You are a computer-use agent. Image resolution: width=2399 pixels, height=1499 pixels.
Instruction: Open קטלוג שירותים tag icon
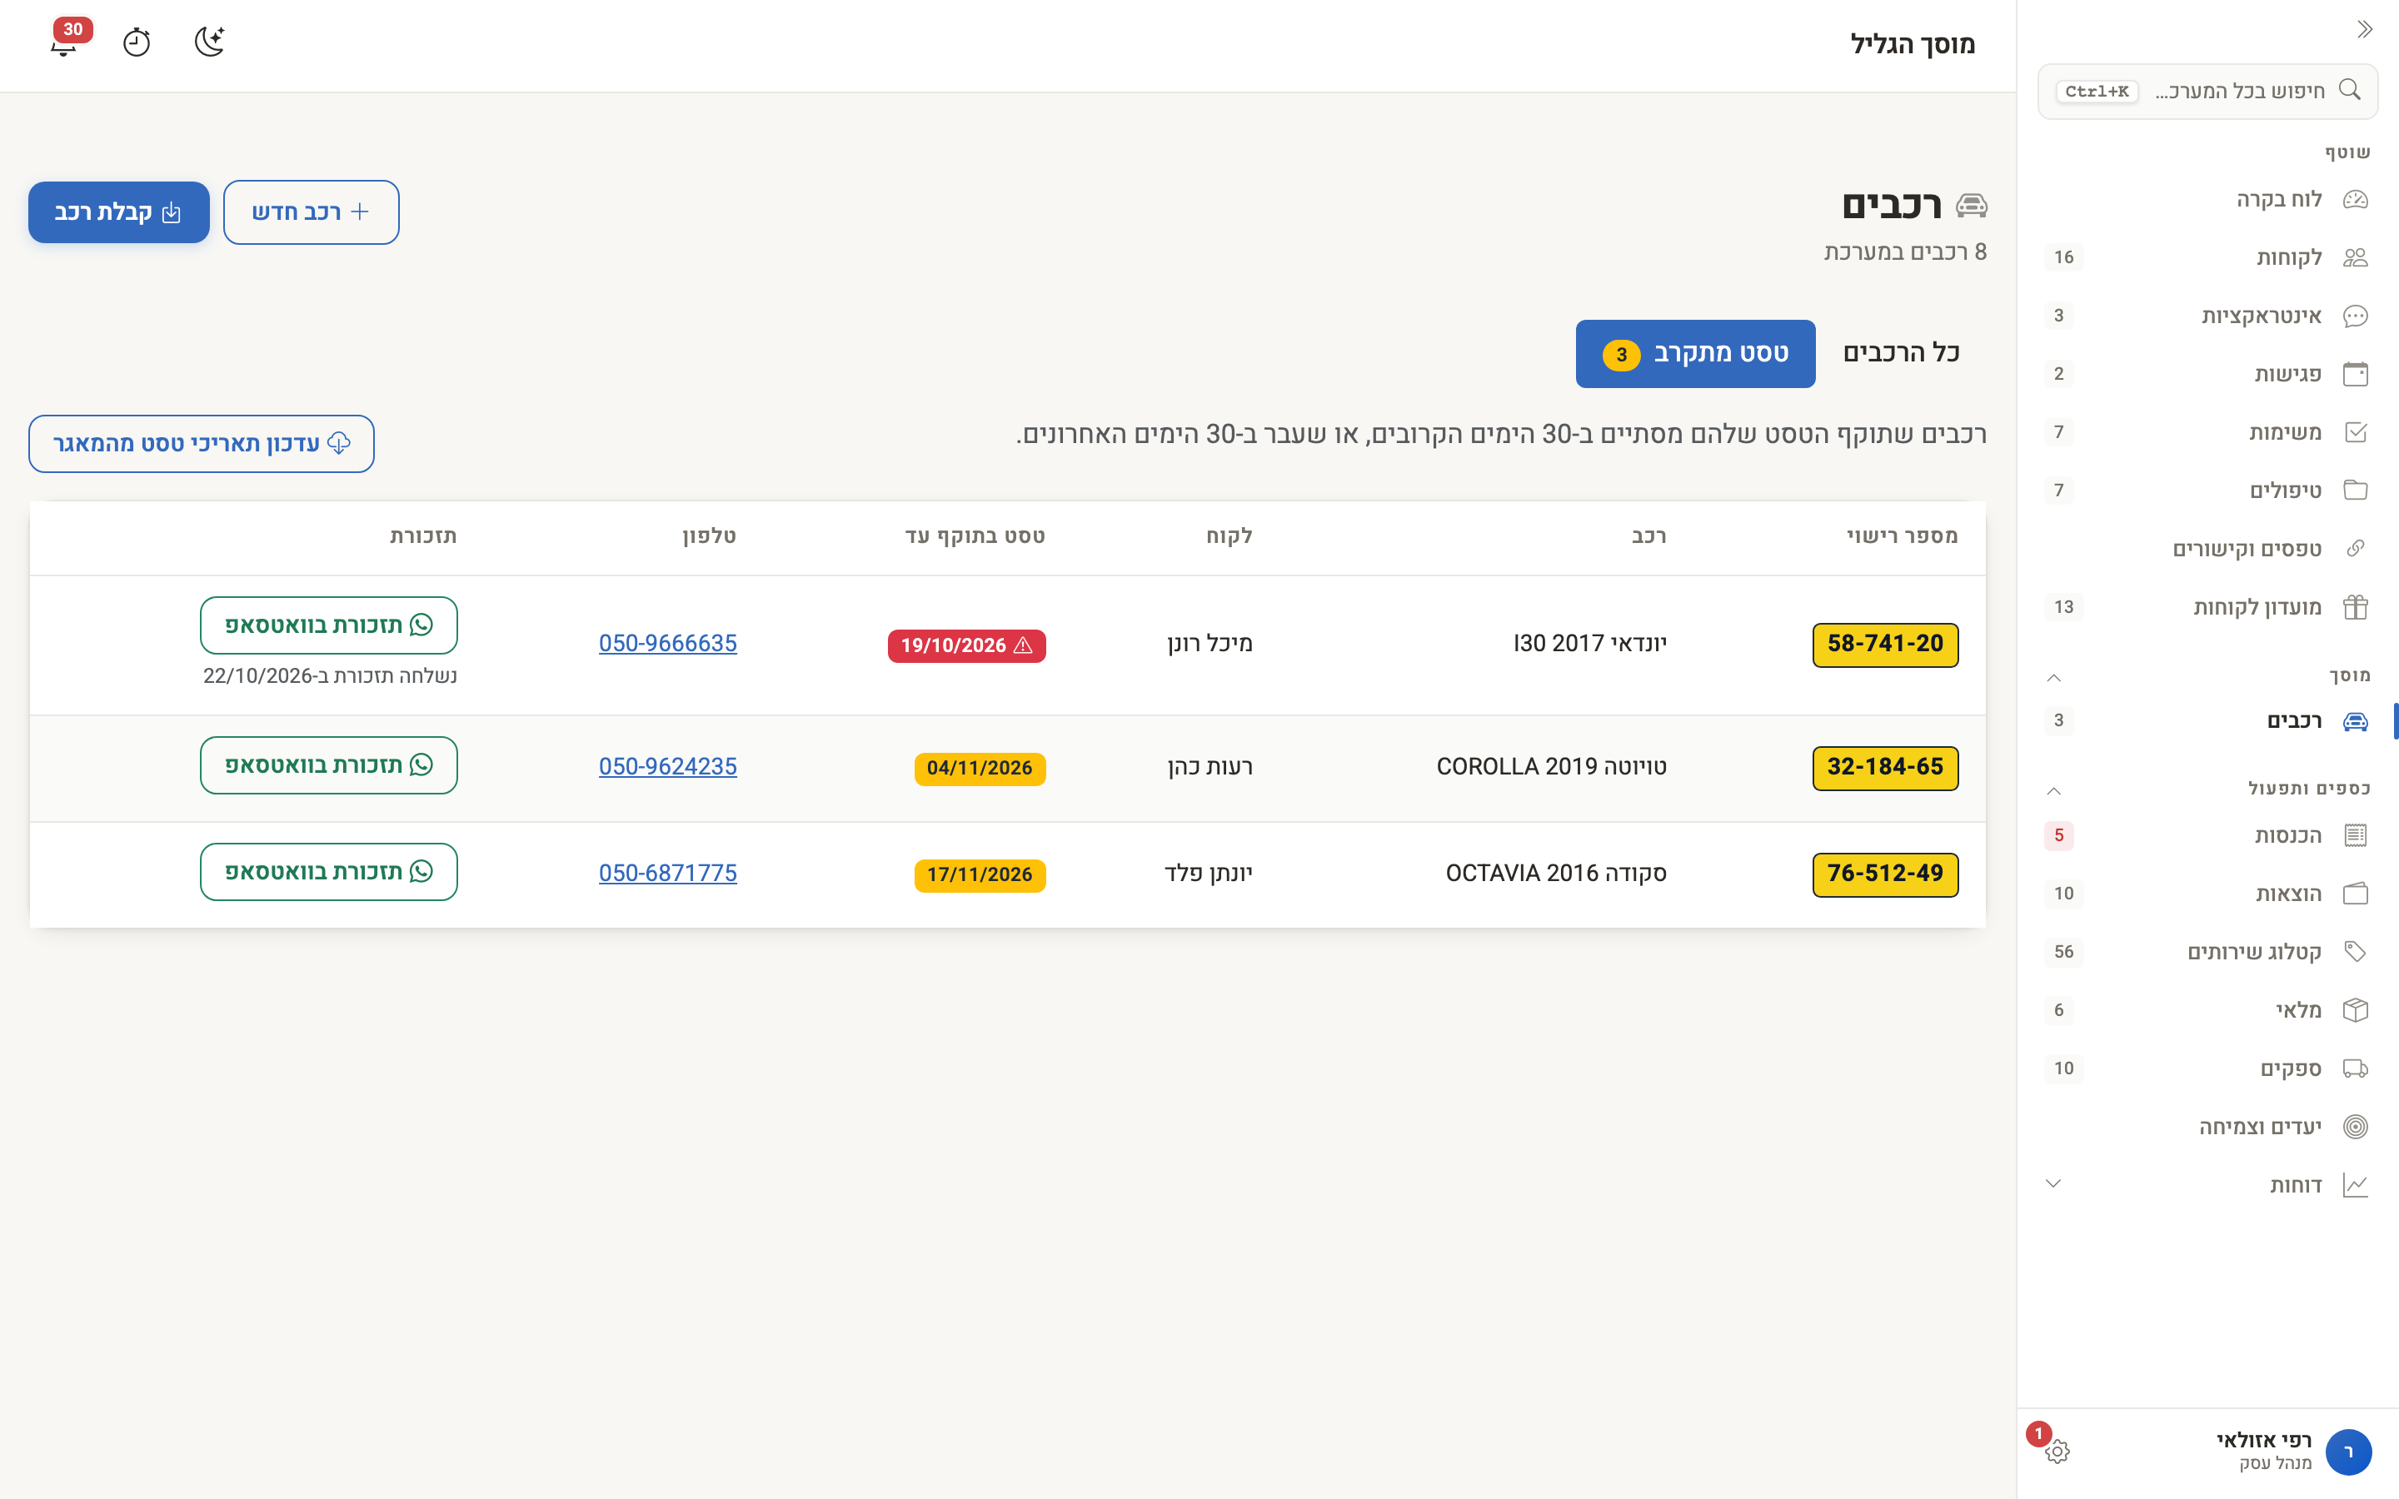2356,952
